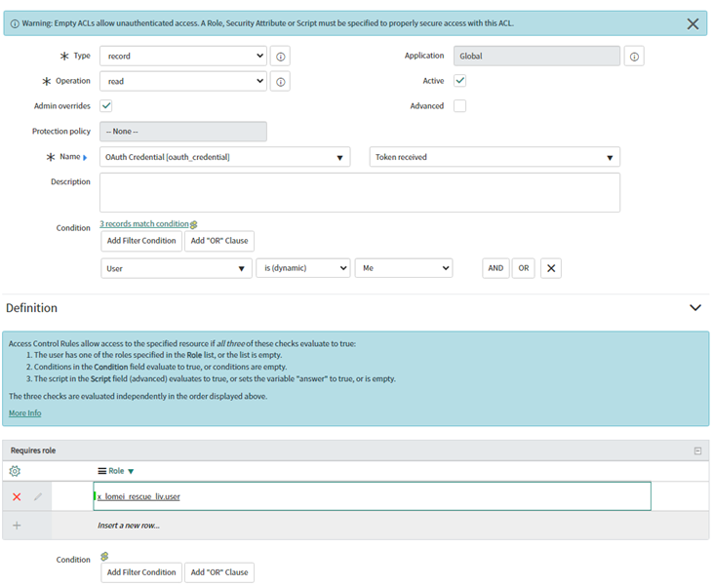Dismiss the empty ACL warning banner

693,23
